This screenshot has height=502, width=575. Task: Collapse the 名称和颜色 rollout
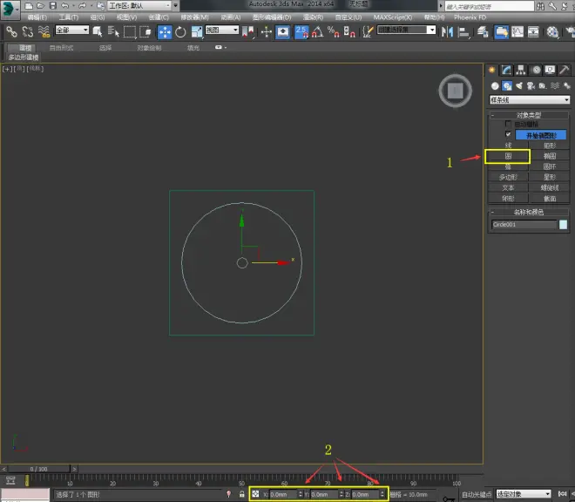tap(529, 212)
